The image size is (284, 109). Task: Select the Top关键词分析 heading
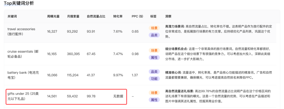tap(19, 3)
